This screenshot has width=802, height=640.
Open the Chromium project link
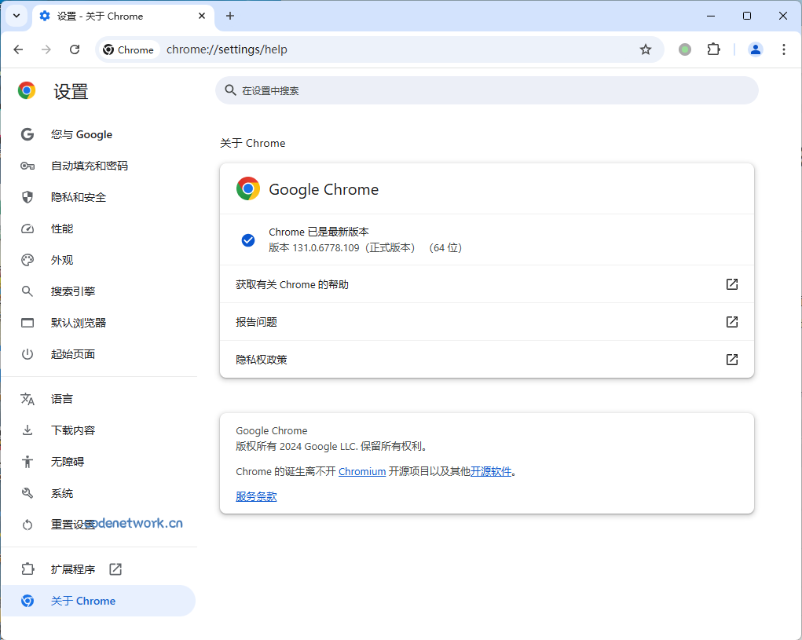(x=362, y=471)
